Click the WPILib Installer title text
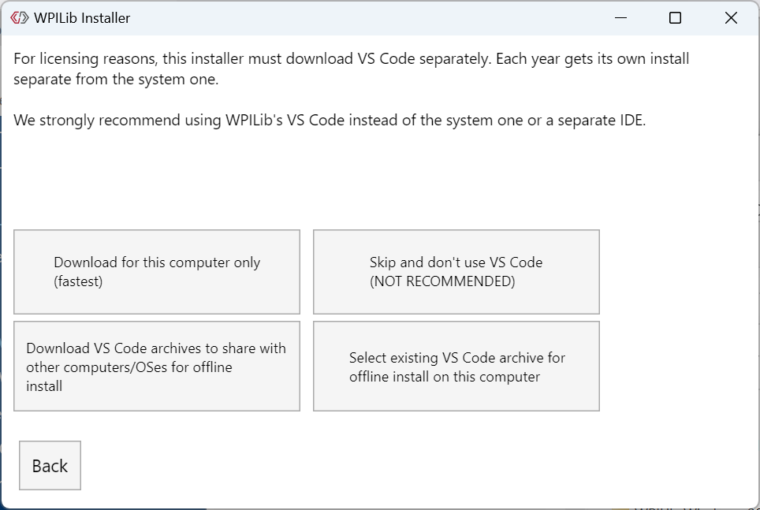Viewport: 760px width, 510px height. pos(79,17)
